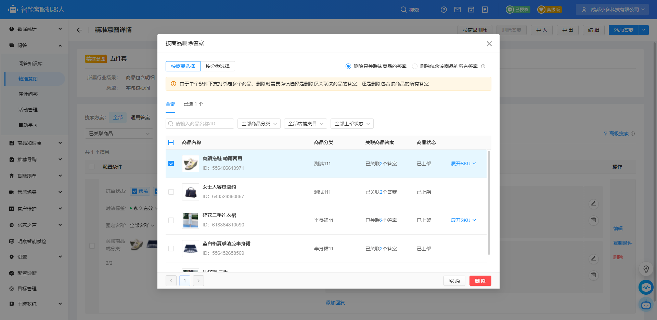
Task: Click the 高级版 badge
Action: (550, 10)
